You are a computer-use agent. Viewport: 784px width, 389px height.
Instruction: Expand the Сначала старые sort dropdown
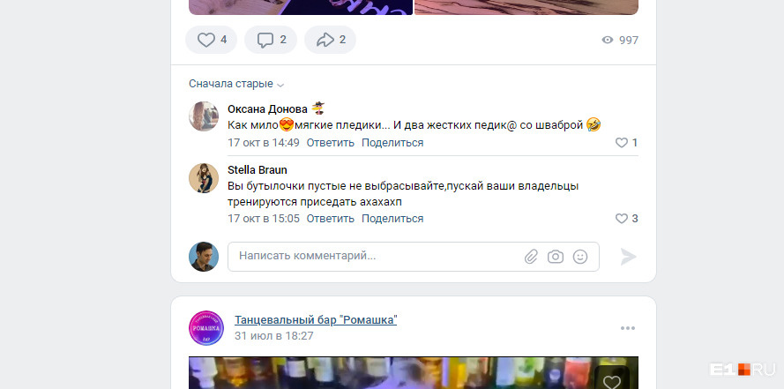(236, 84)
